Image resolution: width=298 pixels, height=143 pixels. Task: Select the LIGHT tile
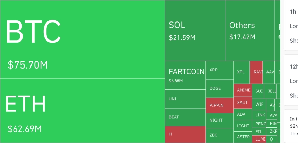pos(243,126)
